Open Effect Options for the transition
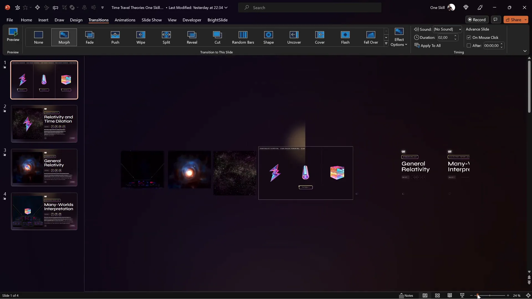532x299 pixels. coord(399,37)
